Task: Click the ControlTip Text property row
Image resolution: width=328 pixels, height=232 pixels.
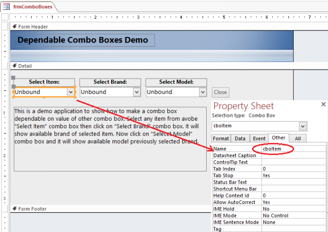Action: (269, 162)
